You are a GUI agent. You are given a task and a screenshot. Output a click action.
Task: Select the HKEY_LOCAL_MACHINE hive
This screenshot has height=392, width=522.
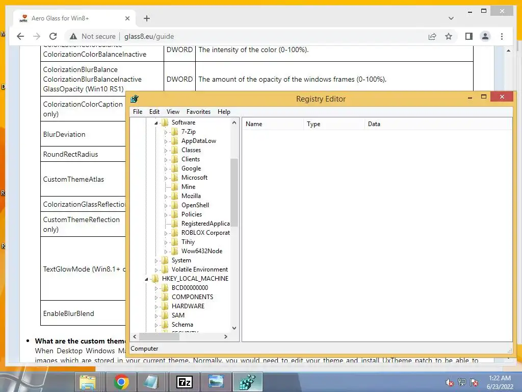195,279
